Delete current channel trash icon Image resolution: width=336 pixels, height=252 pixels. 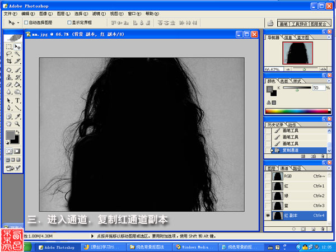coord(323,229)
